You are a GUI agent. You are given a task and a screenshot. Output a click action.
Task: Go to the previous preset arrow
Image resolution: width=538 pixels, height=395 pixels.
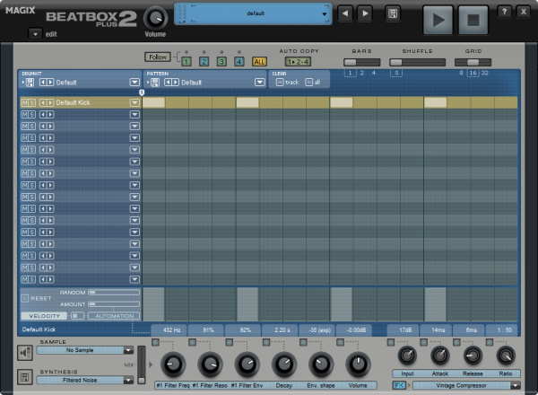tap(345, 14)
